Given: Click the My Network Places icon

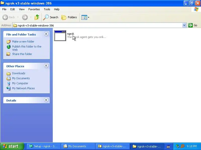Looking at the screenshot, I should tap(9, 88).
